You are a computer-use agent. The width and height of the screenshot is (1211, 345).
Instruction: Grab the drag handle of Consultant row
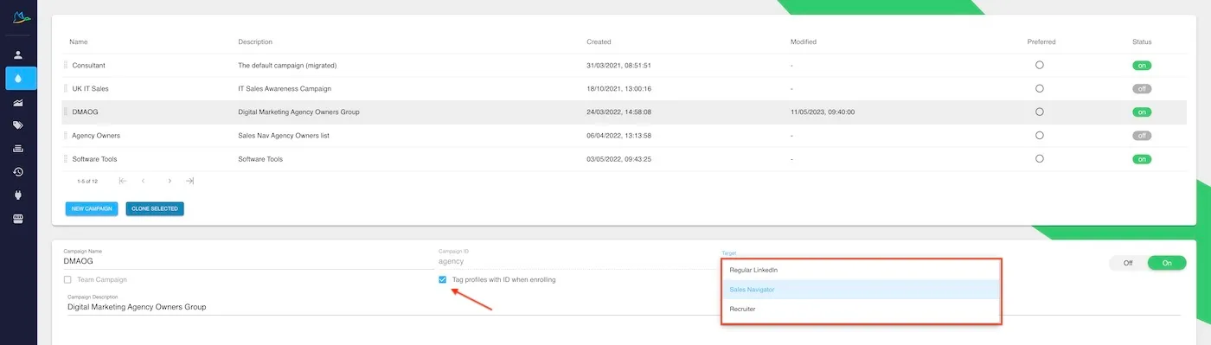66,65
